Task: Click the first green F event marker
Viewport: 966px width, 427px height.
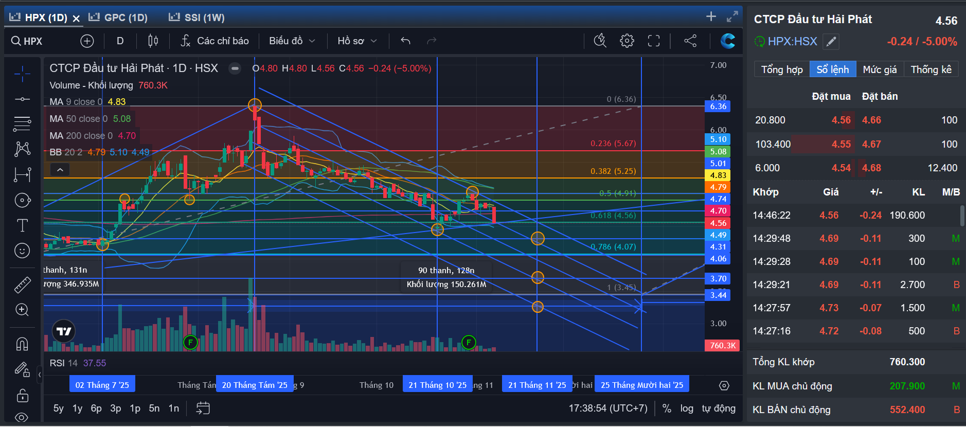Action: pos(190,342)
